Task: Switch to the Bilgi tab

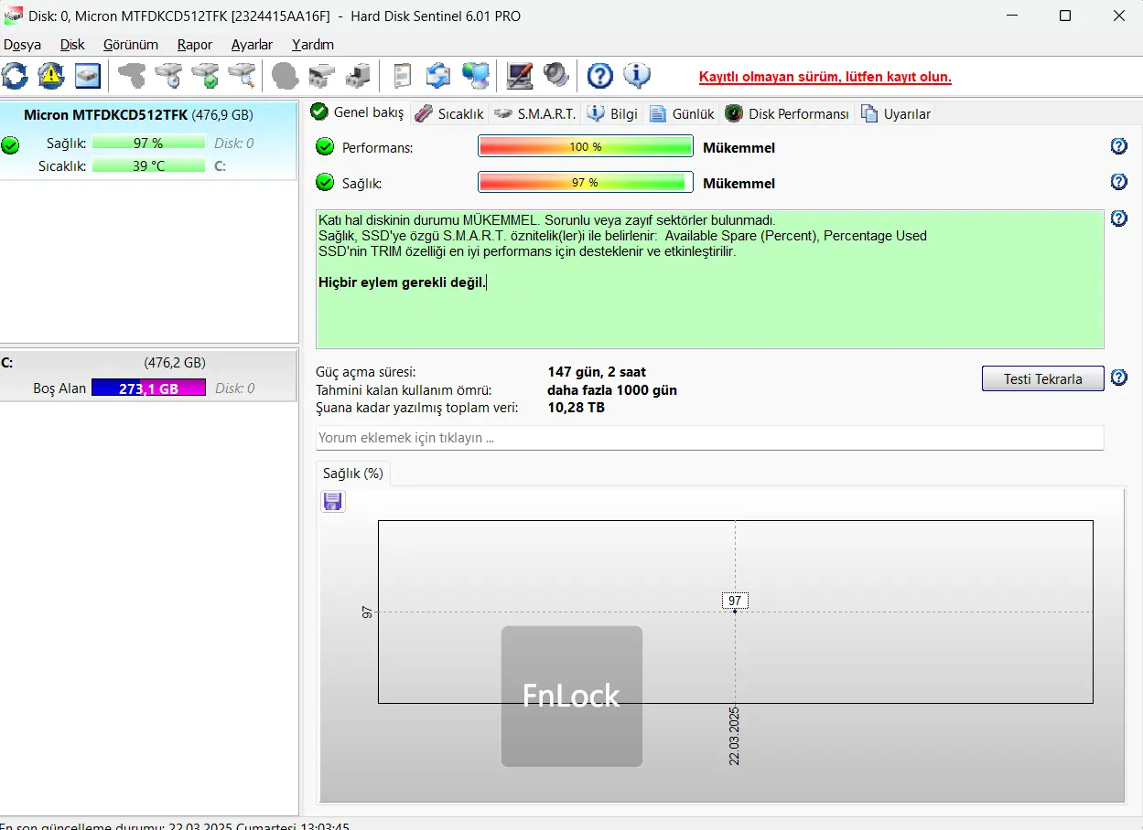Action: coord(613,113)
